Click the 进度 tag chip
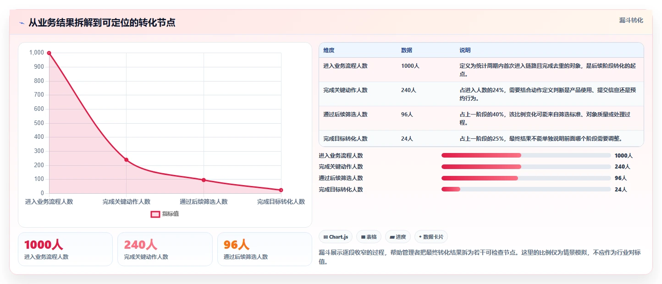The height and width of the screenshot is (284, 662). pyautogui.click(x=398, y=237)
